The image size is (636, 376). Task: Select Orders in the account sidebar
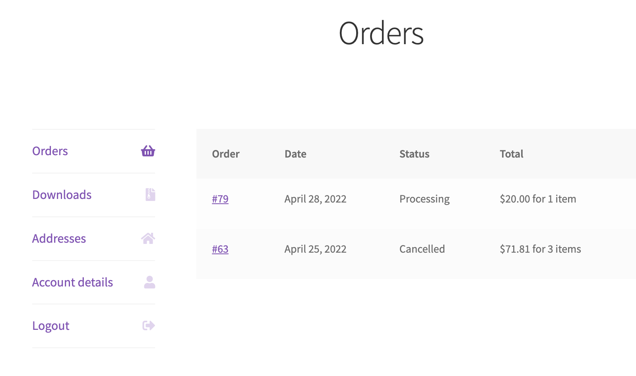pyautogui.click(x=50, y=151)
